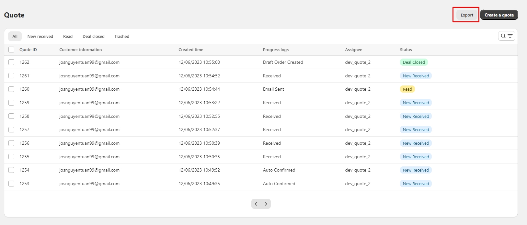Open the Deal closed tab

[93, 36]
